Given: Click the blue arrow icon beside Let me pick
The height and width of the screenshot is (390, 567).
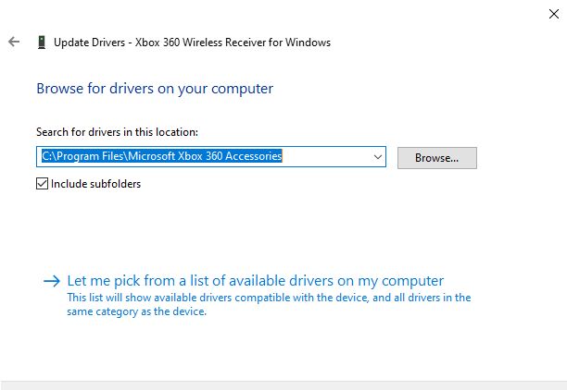Looking at the screenshot, I should click(52, 281).
